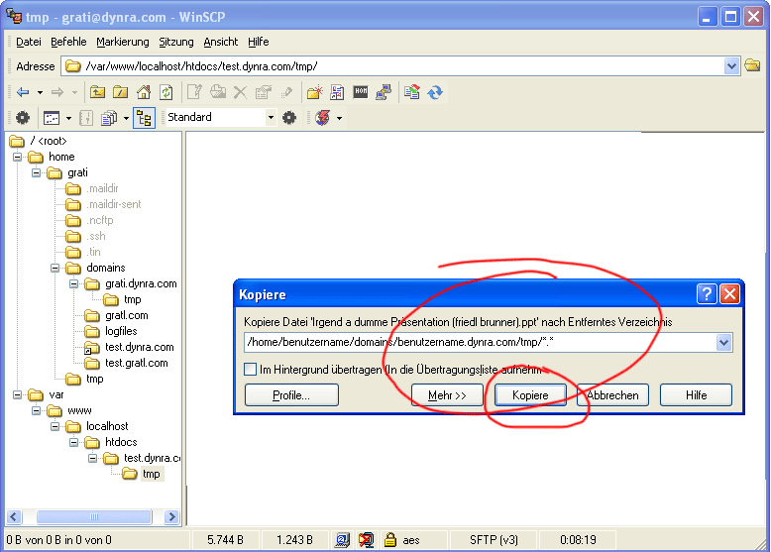The height and width of the screenshot is (552, 771).
Task: Expand the remote path dropdown in Kopiere dialog
Action: [x=723, y=343]
